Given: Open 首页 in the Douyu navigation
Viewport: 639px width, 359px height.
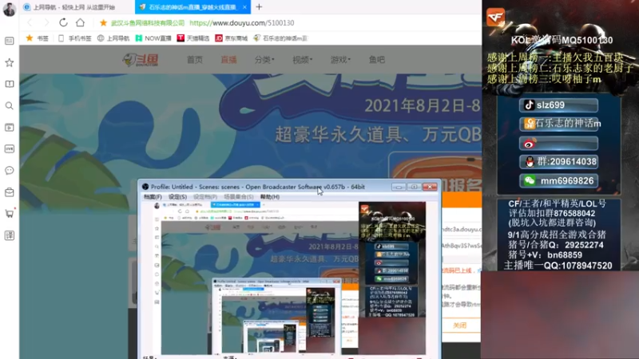Looking at the screenshot, I should 194,60.
